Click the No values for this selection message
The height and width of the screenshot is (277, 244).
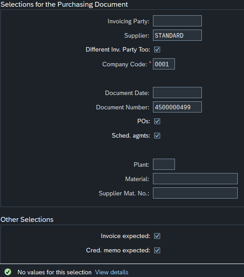coord(54,272)
